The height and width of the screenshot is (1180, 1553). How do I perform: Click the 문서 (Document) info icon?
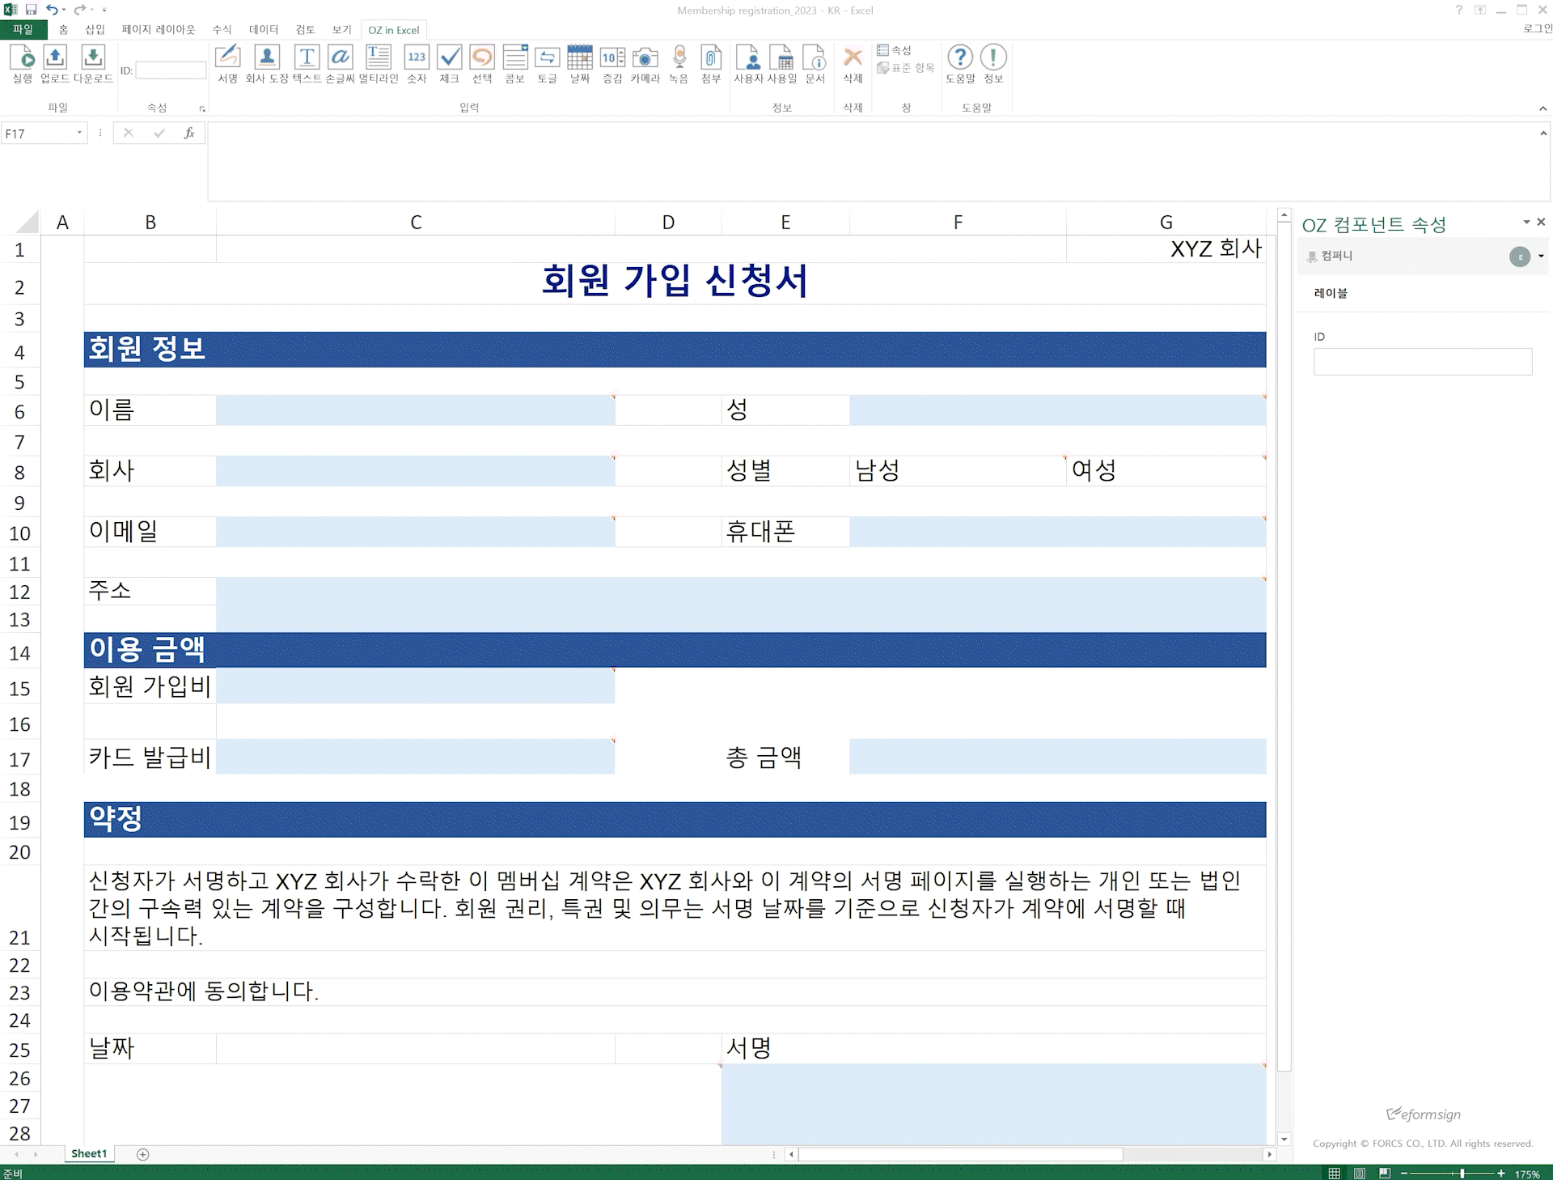point(815,64)
